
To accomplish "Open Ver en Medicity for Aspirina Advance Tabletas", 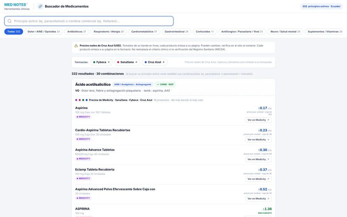I will pos(258,159).
